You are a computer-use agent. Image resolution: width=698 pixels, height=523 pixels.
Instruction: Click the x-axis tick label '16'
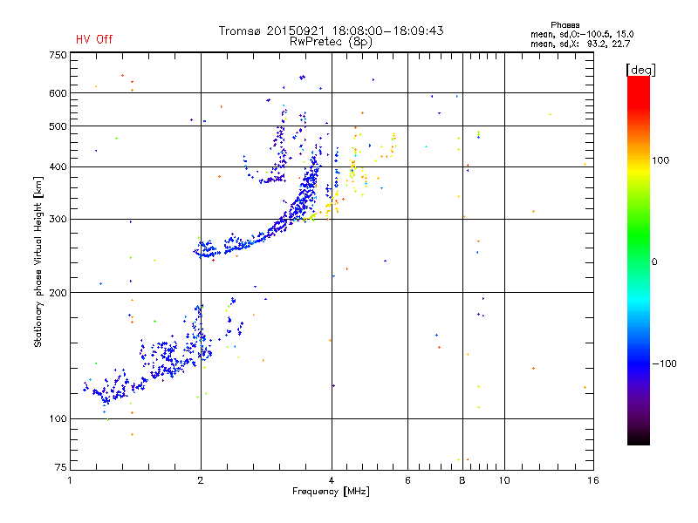tap(593, 480)
